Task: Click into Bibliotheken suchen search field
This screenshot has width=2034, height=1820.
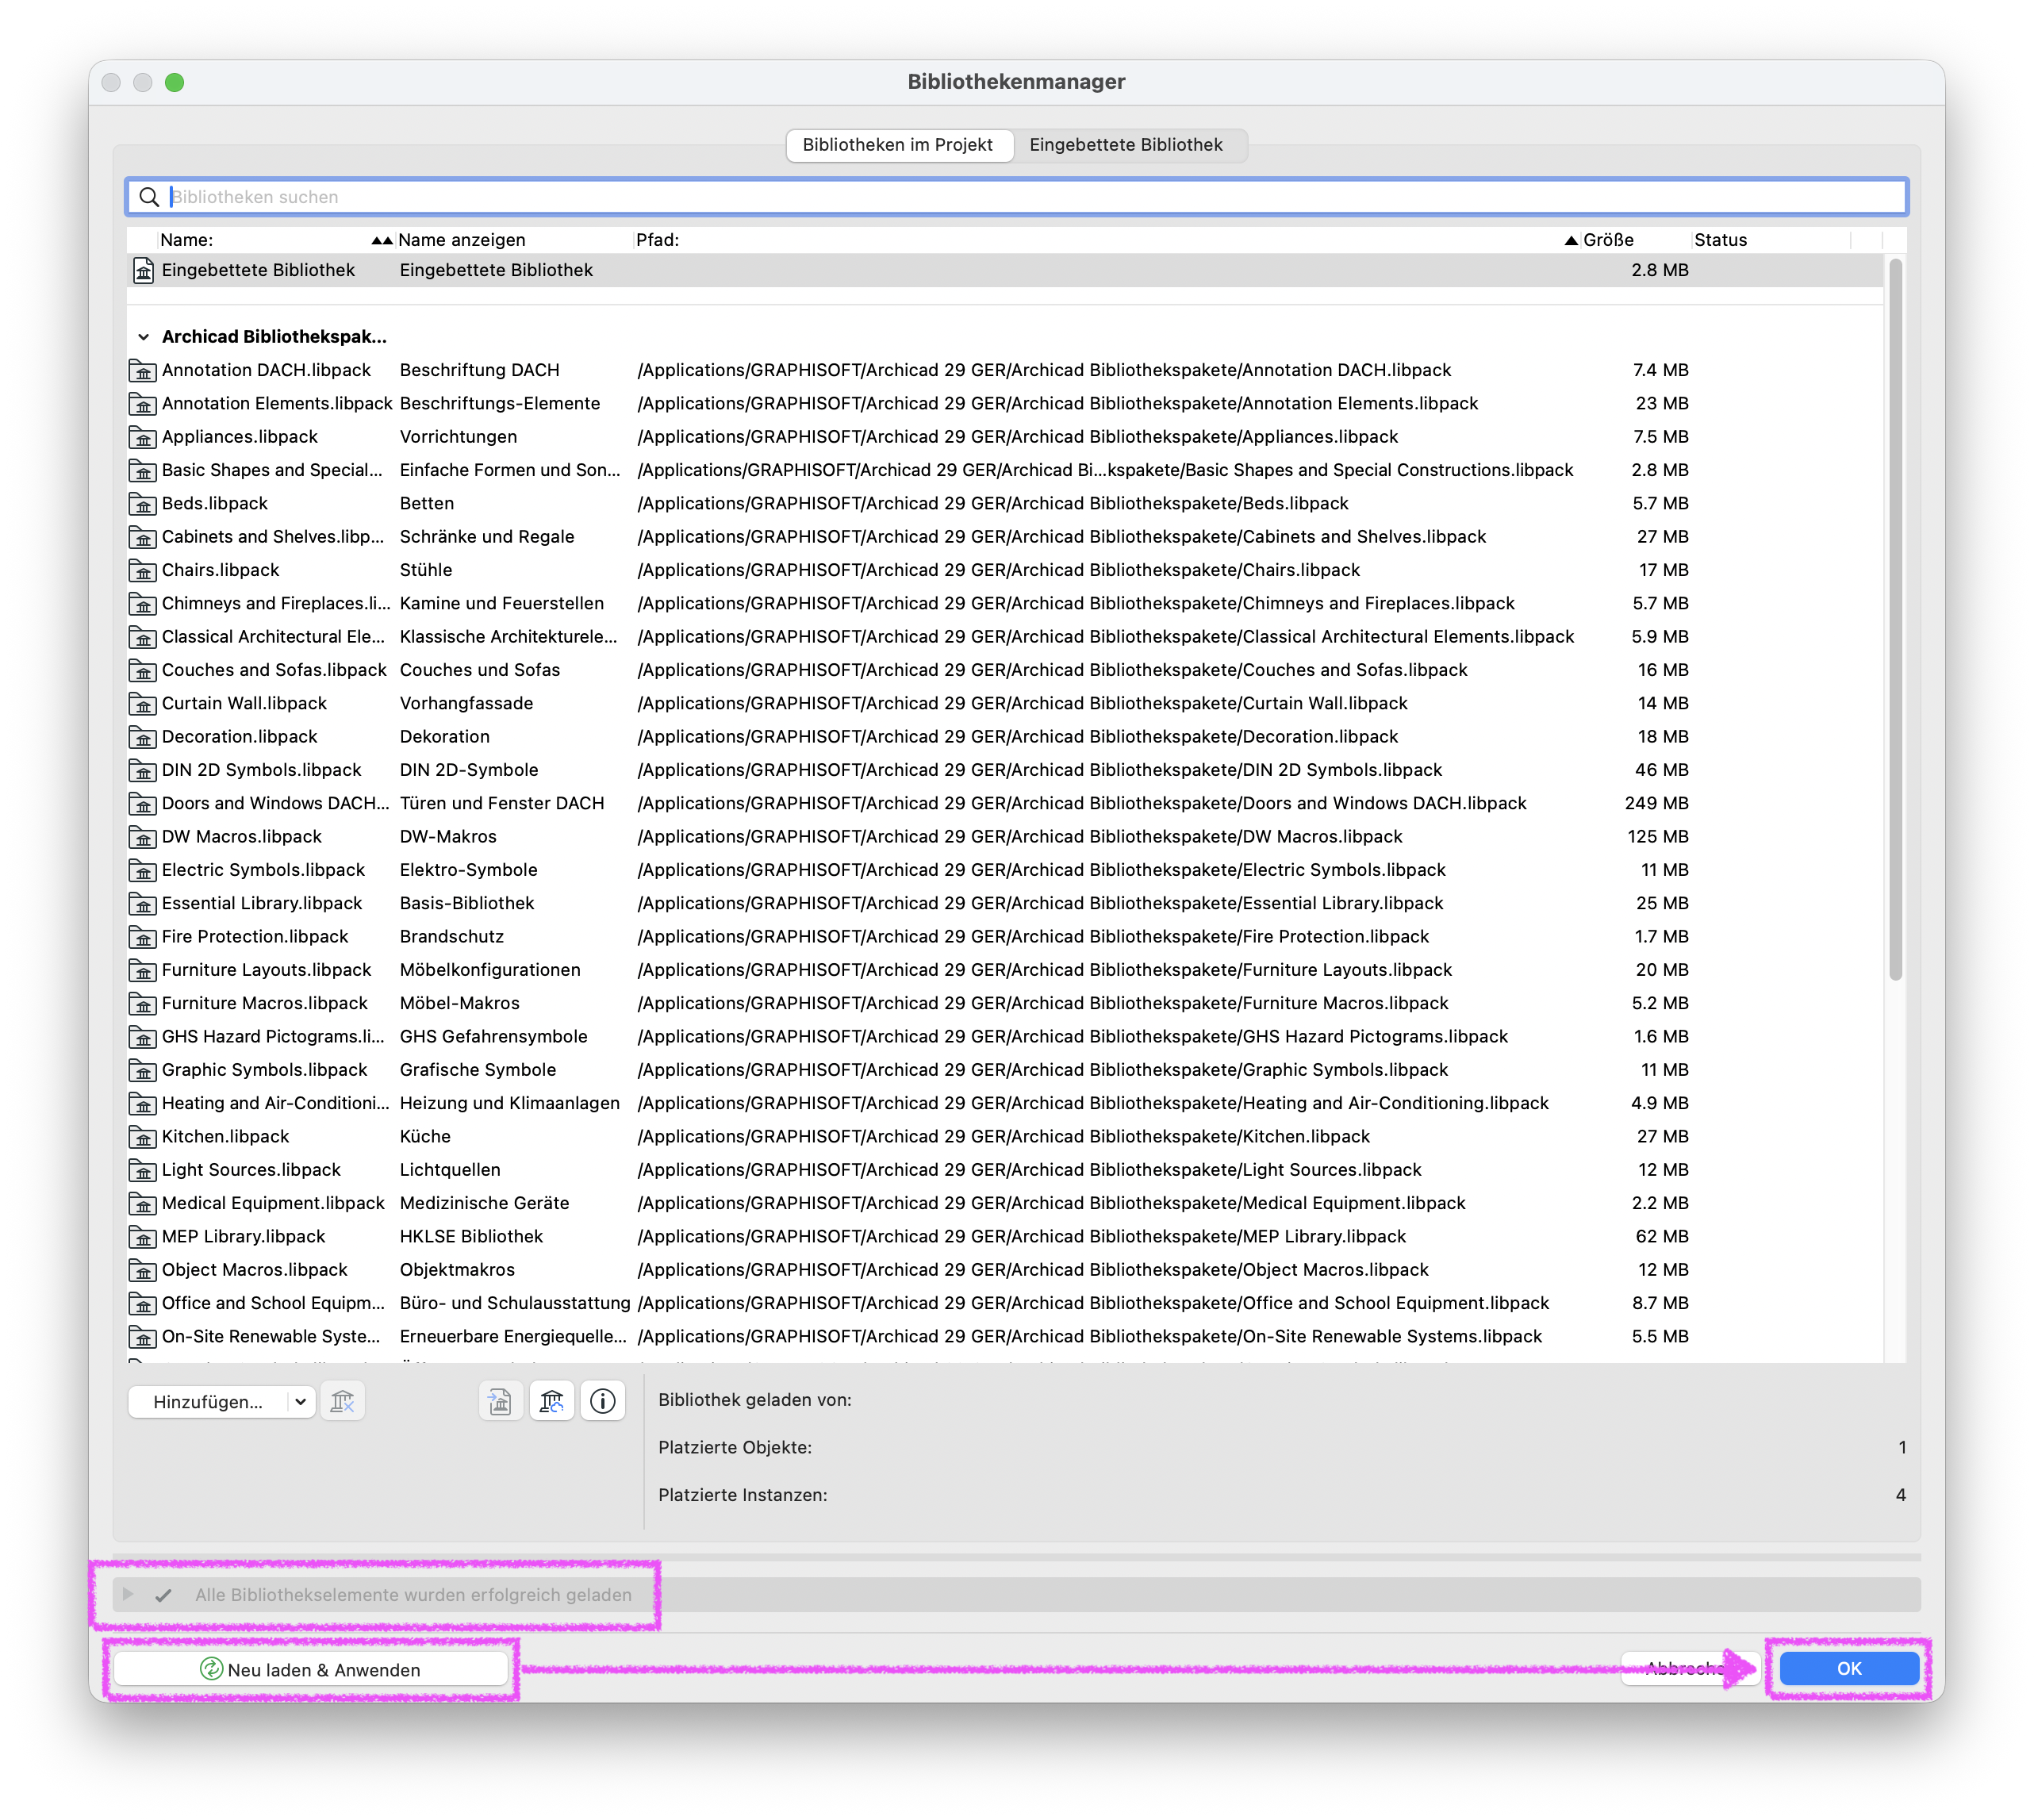Action: click(x=1016, y=197)
